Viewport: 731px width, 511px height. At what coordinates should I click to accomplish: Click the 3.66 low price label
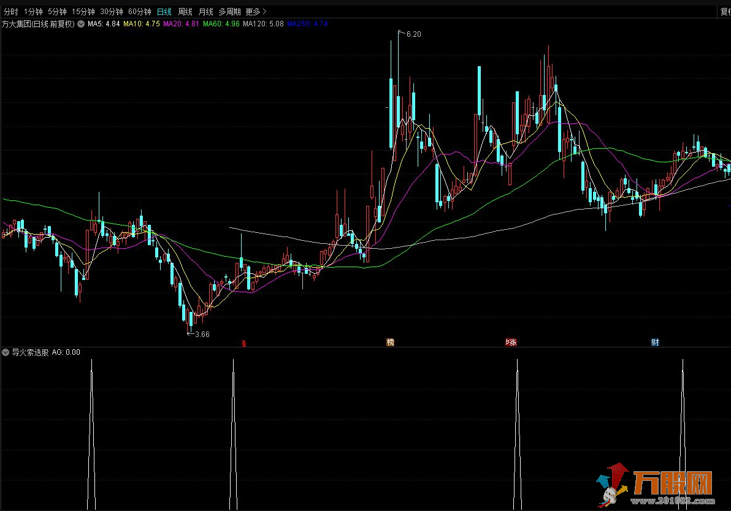(x=202, y=335)
